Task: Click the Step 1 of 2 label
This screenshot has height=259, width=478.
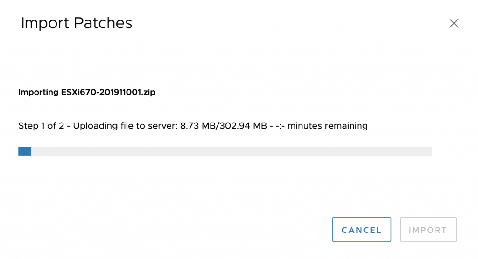Action: 41,126
